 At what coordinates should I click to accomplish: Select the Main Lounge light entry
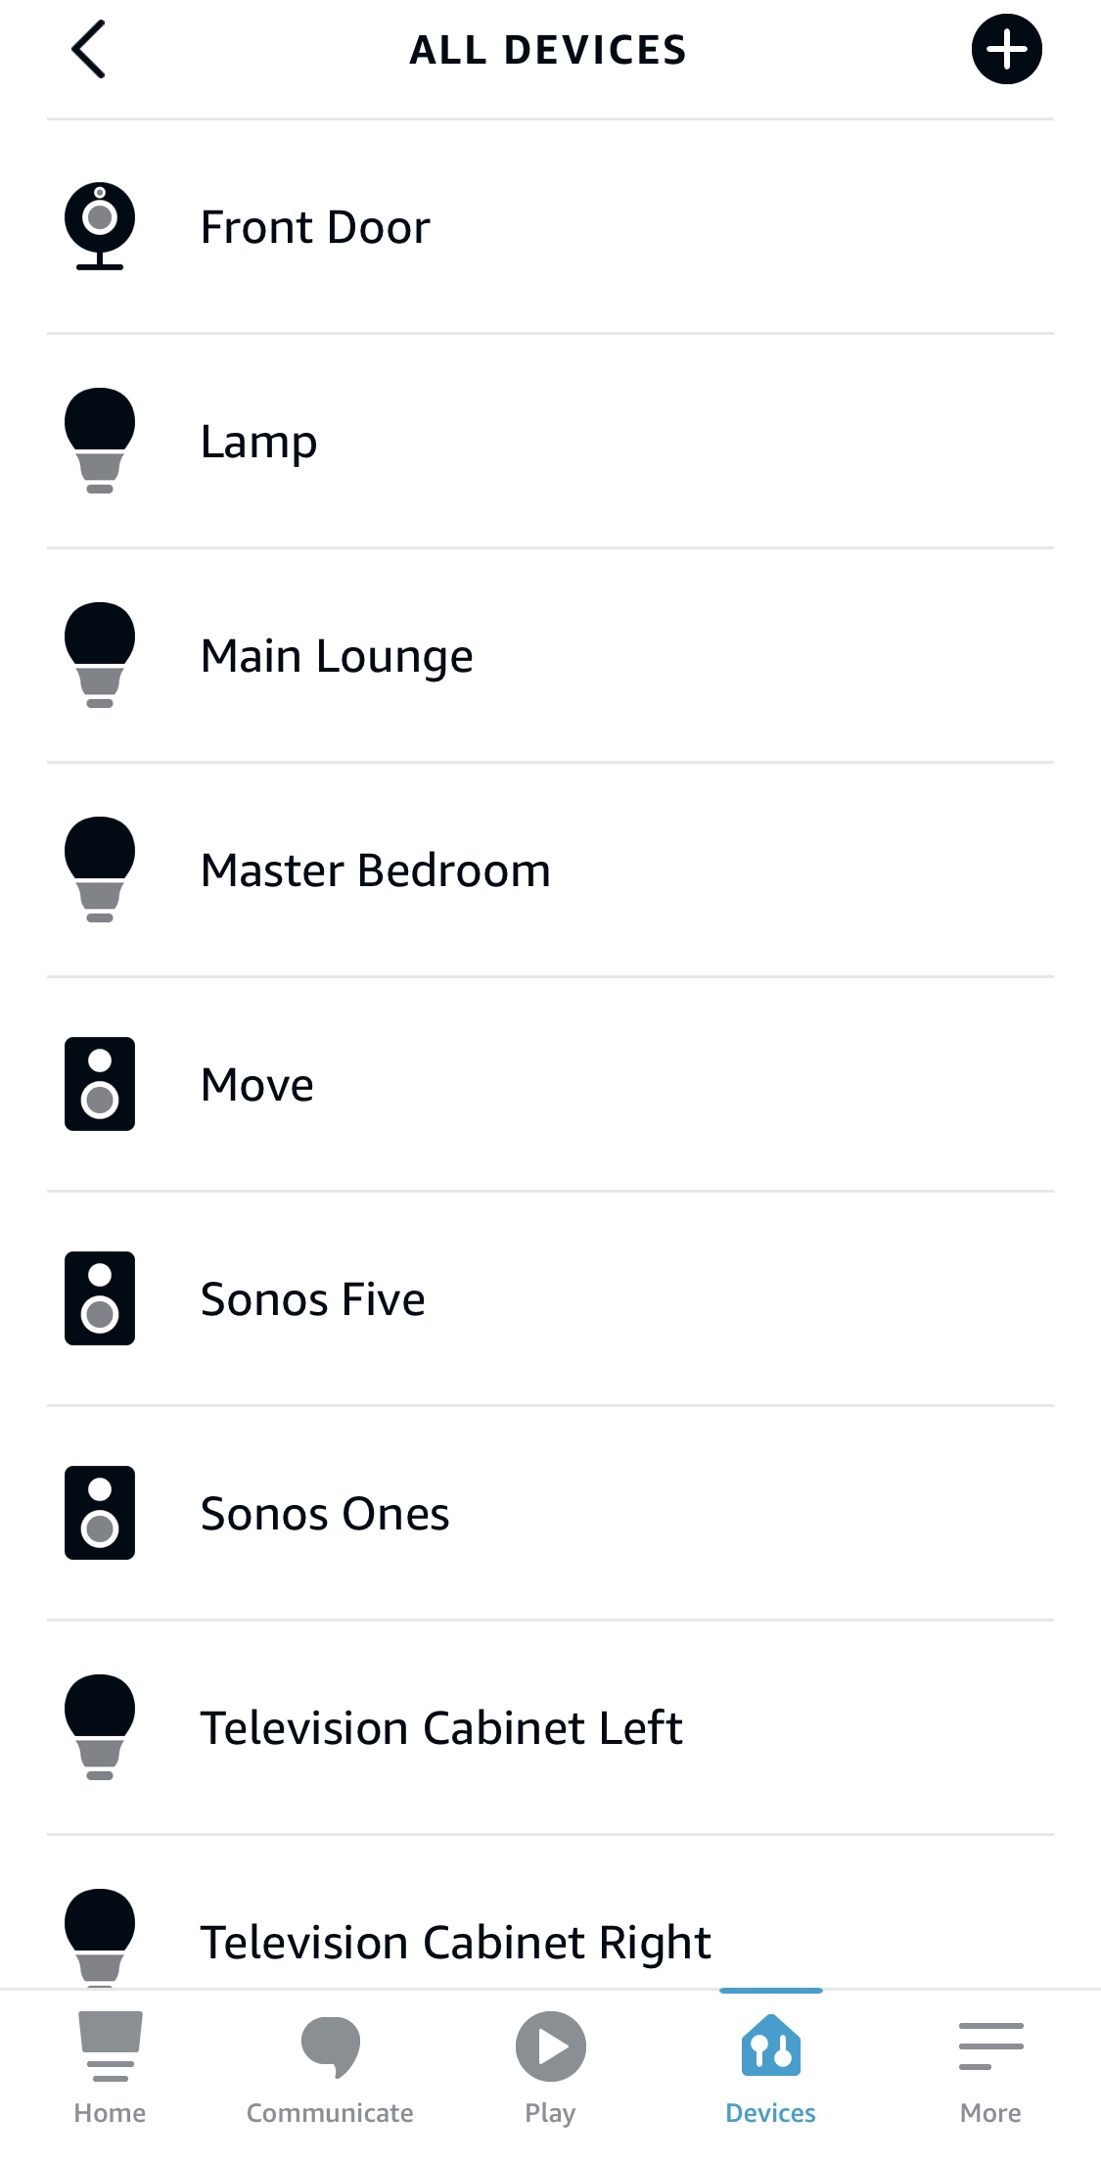coord(337,656)
